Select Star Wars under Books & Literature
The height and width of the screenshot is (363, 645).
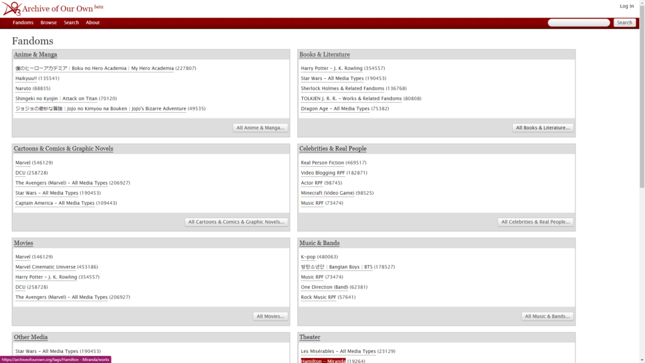333,78
